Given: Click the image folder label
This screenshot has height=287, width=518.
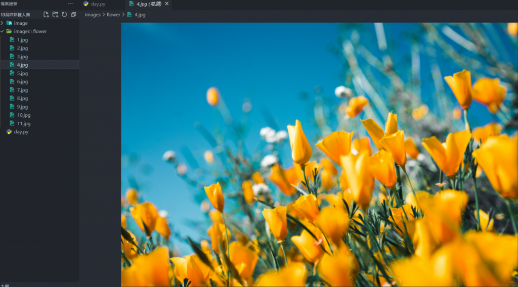Looking at the screenshot, I should pos(21,23).
